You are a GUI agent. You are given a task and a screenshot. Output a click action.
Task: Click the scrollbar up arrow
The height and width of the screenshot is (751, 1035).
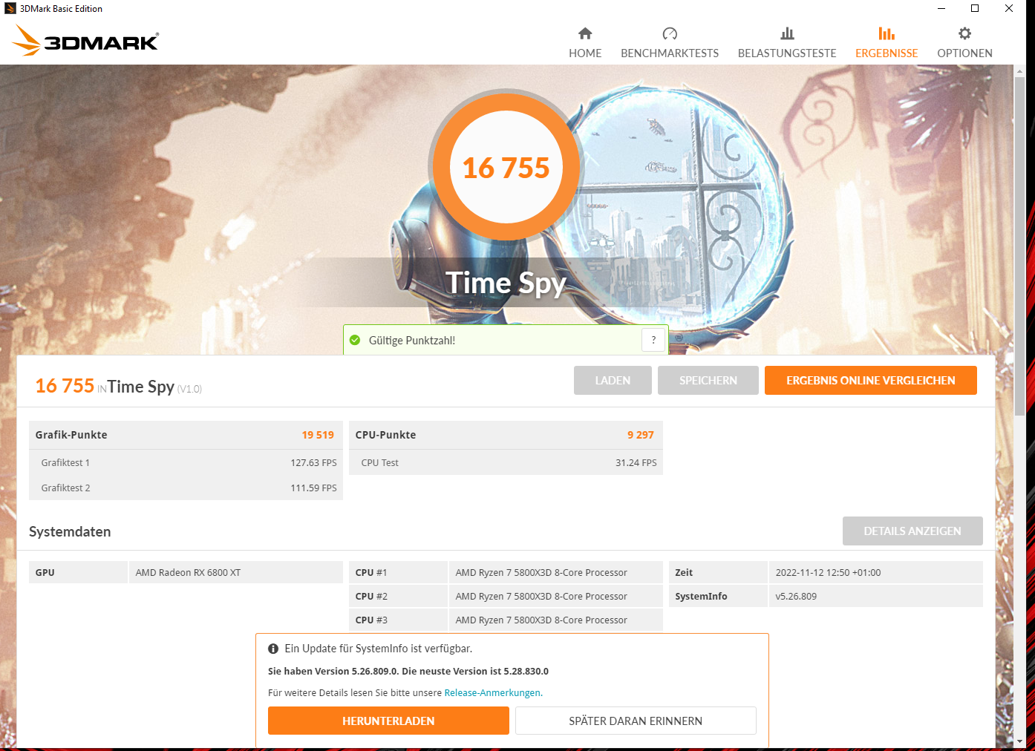[x=1020, y=70]
